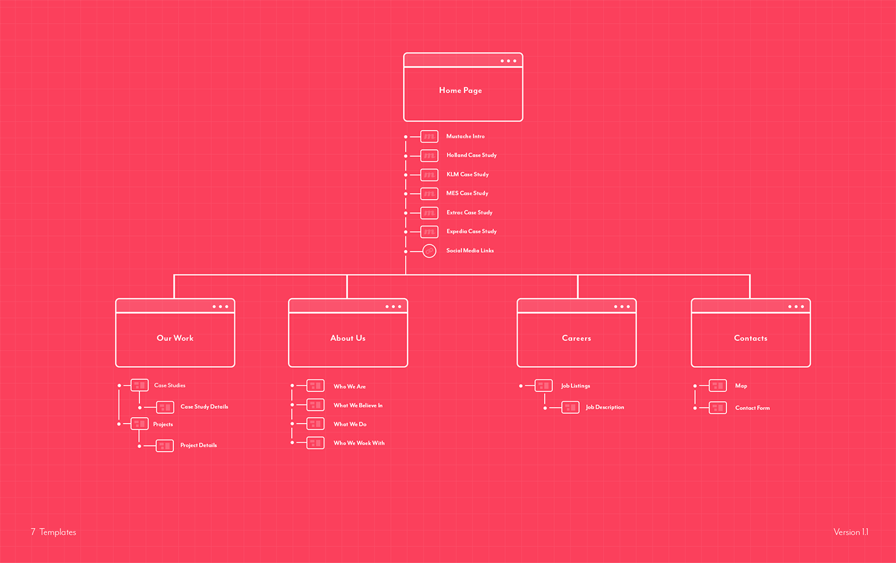
Task: Click the "Contact Form" label
Action: (x=753, y=408)
